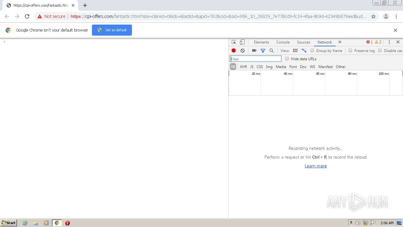The height and width of the screenshot is (227, 403).
Task: Filter requests by Other
Action: point(341,67)
